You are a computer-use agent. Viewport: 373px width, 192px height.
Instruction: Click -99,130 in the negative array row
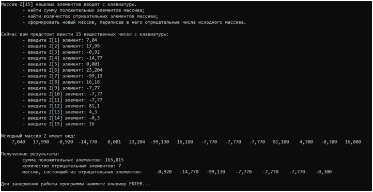(216, 172)
